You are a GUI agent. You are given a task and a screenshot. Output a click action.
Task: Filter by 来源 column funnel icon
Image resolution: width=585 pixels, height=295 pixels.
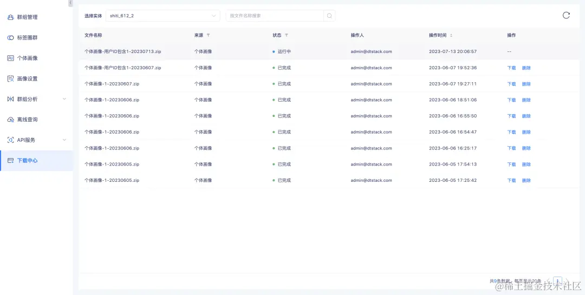point(208,35)
